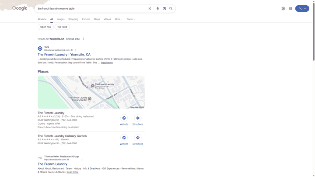Screen dimensions: 315x177
Task: Click the Sign in button
Action: [302, 8]
